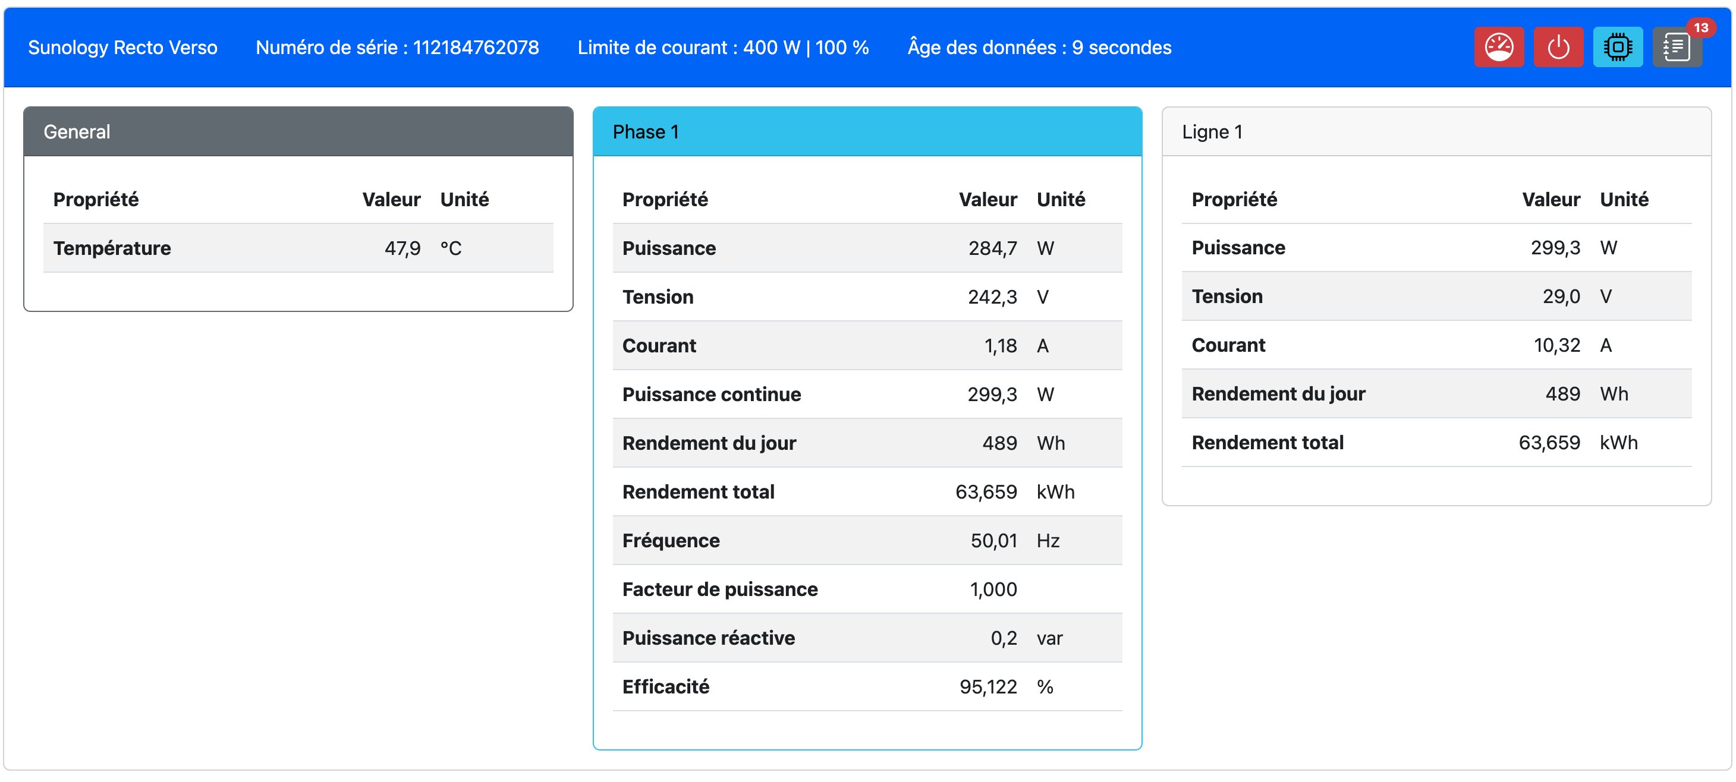Click Tension label in Ligne 1

click(1227, 296)
